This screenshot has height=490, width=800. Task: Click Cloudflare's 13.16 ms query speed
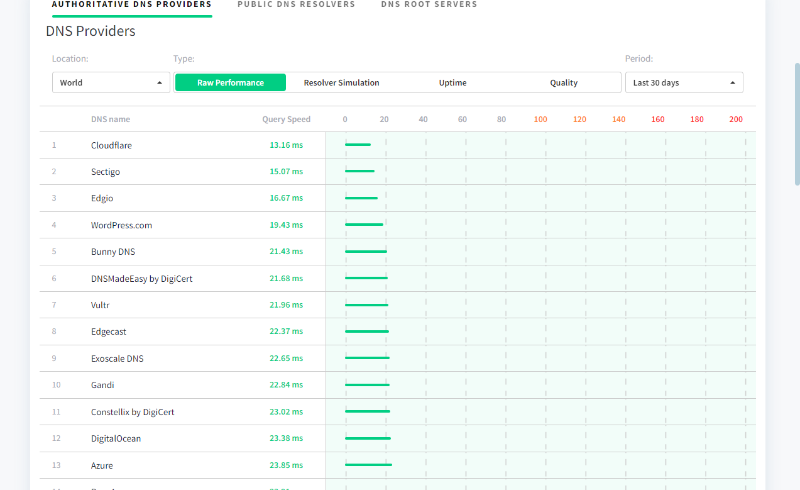pos(287,145)
